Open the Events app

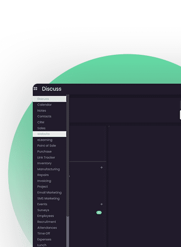click(42, 204)
